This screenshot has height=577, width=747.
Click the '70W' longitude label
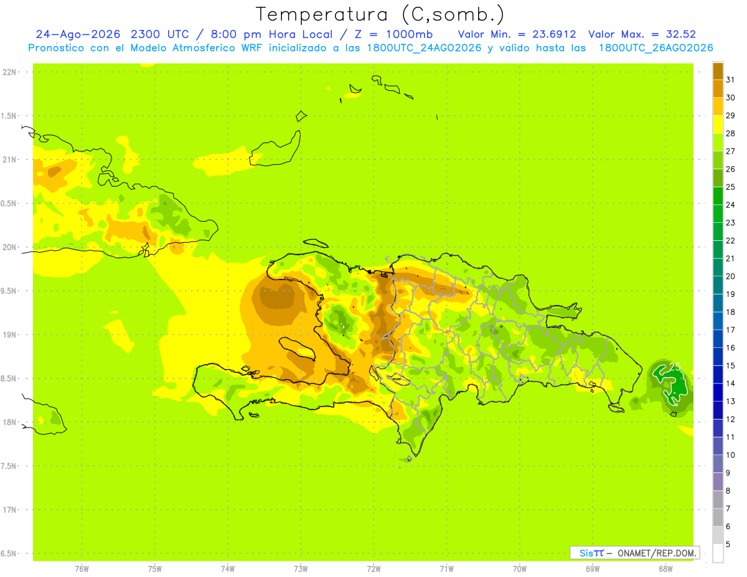pyautogui.click(x=520, y=568)
